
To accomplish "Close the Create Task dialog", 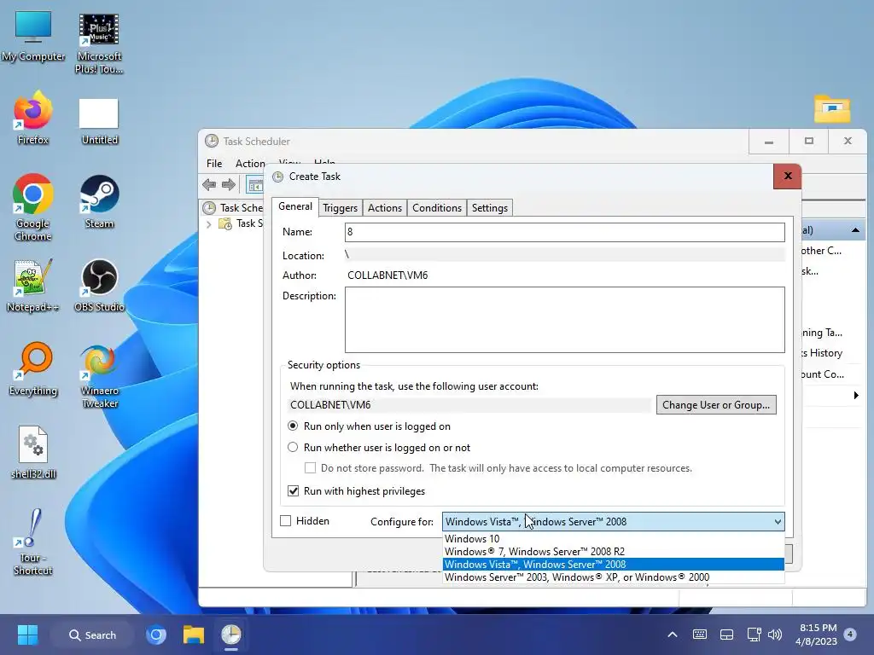I will (x=787, y=176).
